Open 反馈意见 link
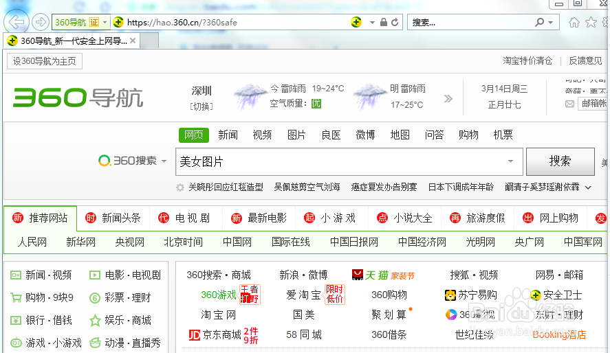Image resolution: width=610 pixels, height=353 pixels. (585, 60)
